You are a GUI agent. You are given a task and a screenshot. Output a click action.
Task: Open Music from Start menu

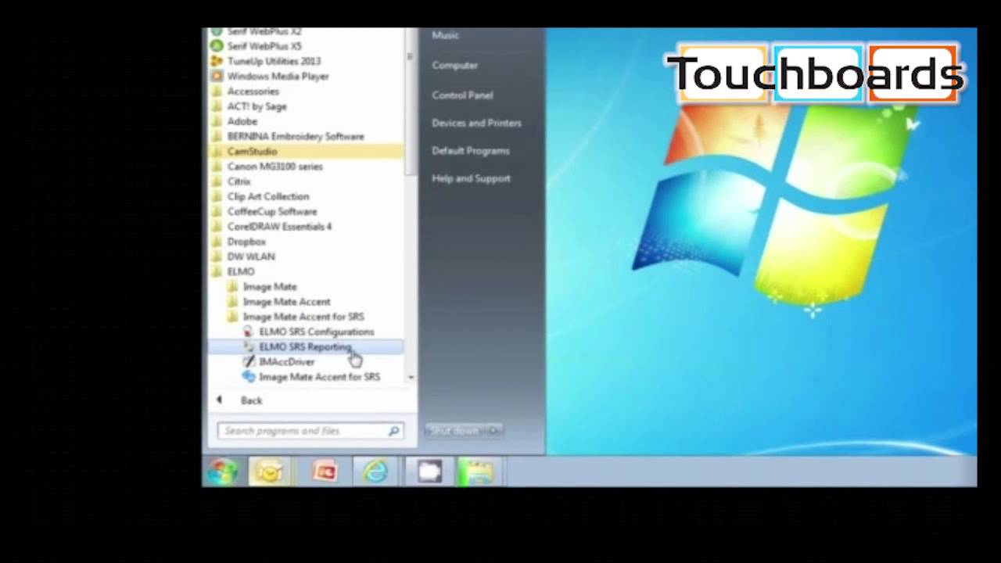445,35
